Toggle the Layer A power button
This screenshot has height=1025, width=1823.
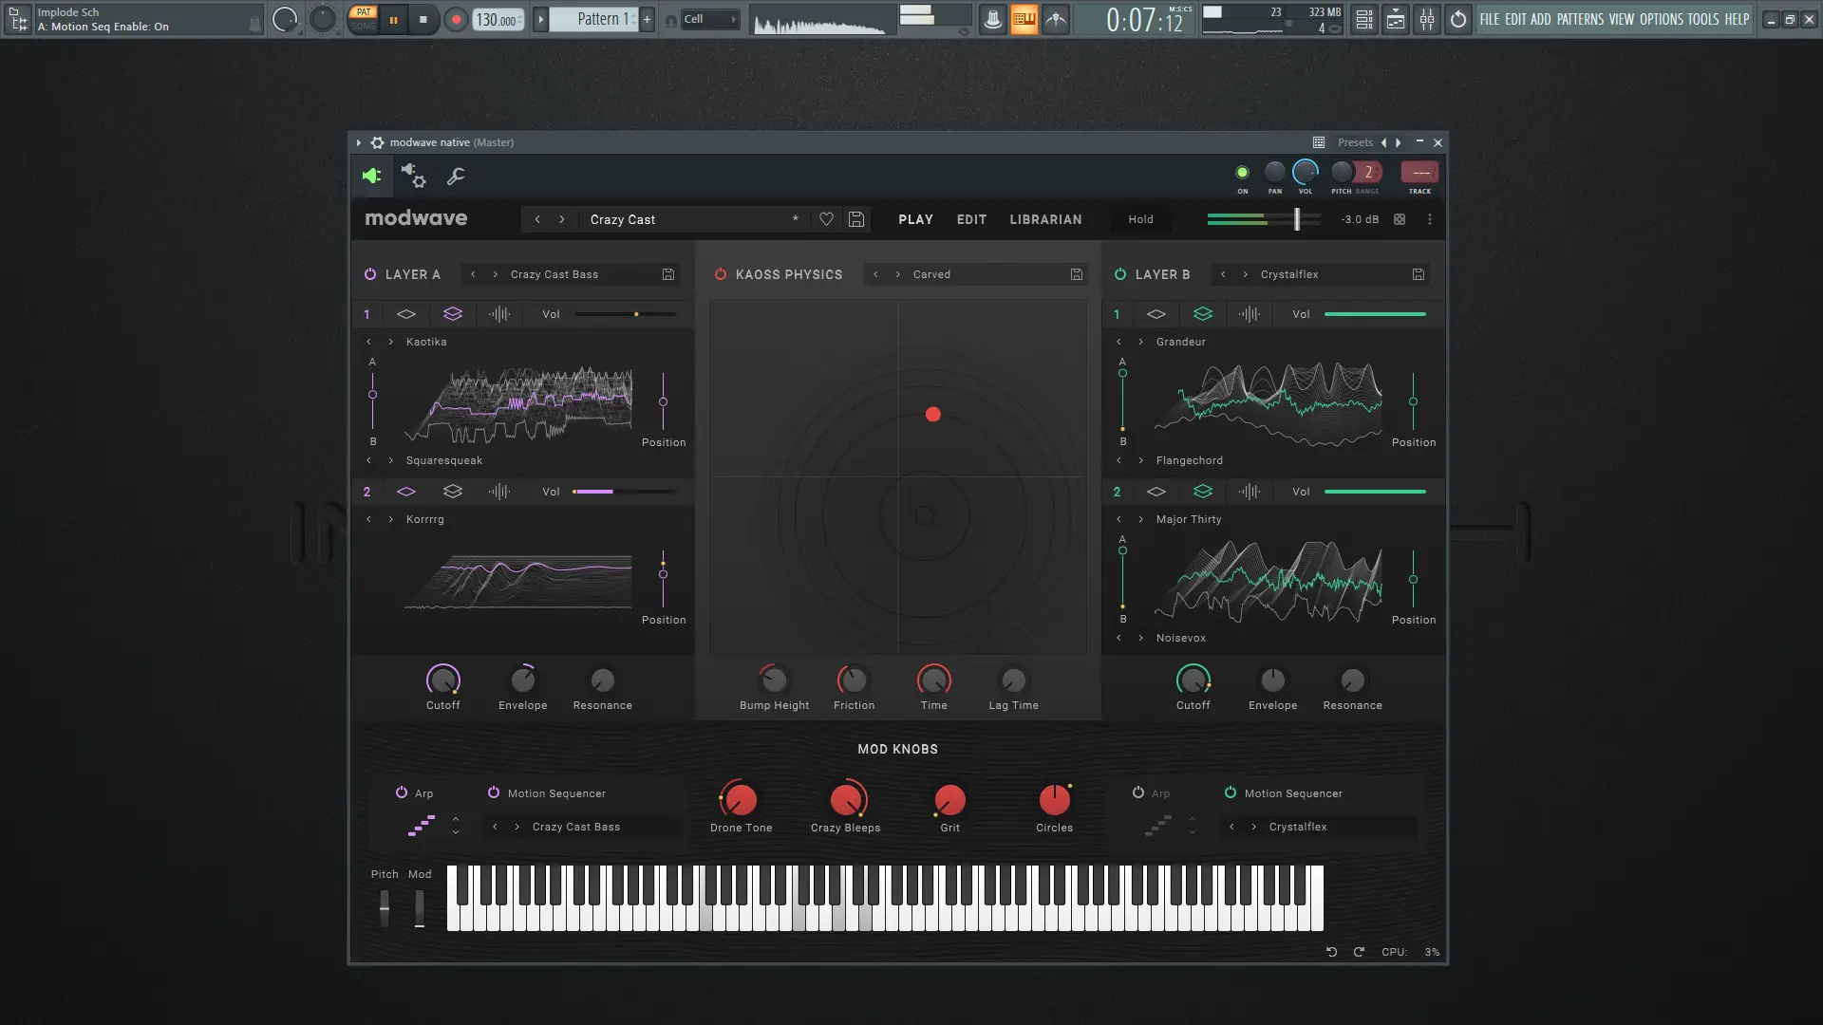370,274
